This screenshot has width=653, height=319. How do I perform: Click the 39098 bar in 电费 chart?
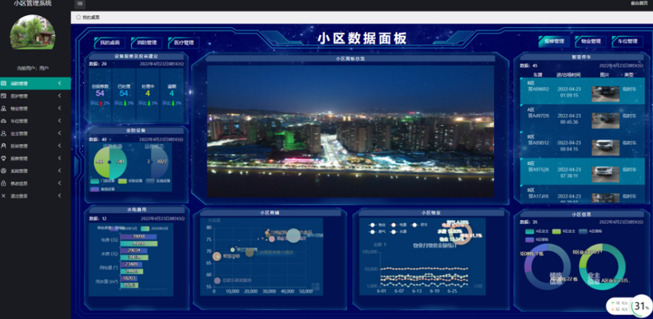[138, 237]
